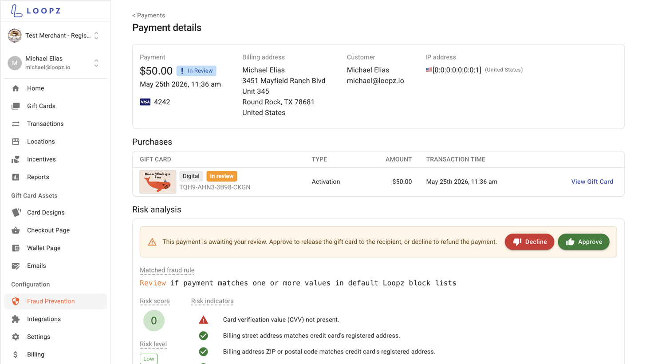Image resolution: width=646 pixels, height=364 pixels.
Task: Click the Low risk level badge
Action: click(x=149, y=359)
